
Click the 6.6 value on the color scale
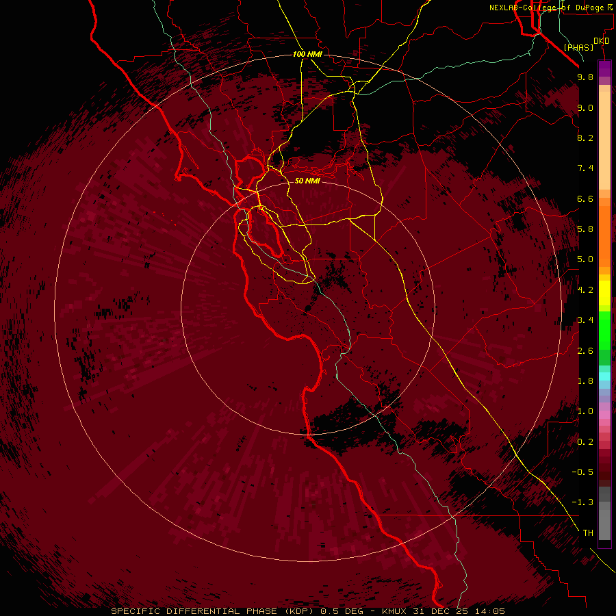pyautogui.click(x=585, y=198)
